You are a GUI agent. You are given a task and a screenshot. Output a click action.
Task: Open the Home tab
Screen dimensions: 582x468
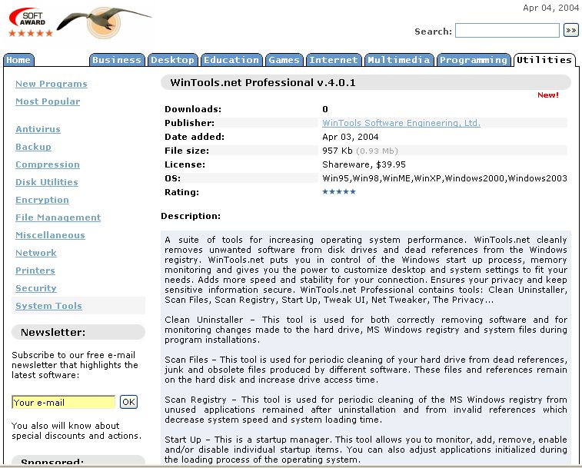click(x=18, y=60)
